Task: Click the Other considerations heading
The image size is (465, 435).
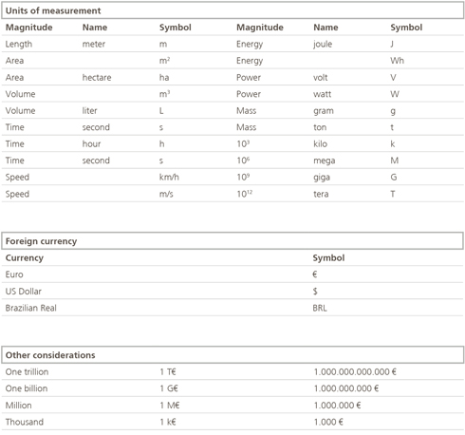Action: 50,355
